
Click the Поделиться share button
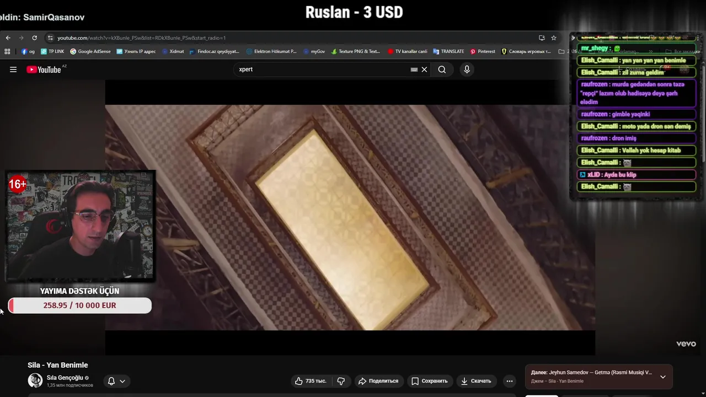tap(378, 381)
